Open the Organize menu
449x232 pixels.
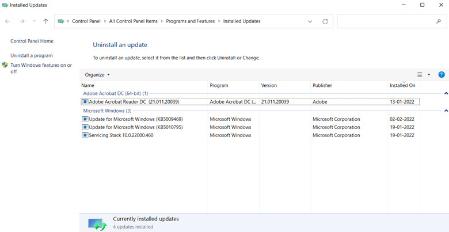(x=97, y=75)
